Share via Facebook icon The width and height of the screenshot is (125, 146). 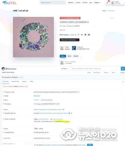coord(78,35)
